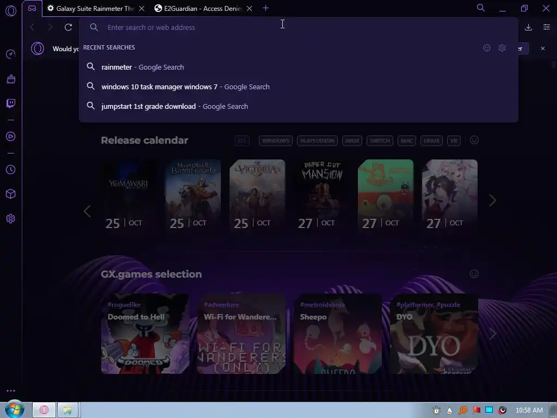
Task: Show previous release calendar games
Action: click(x=87, y=211)
